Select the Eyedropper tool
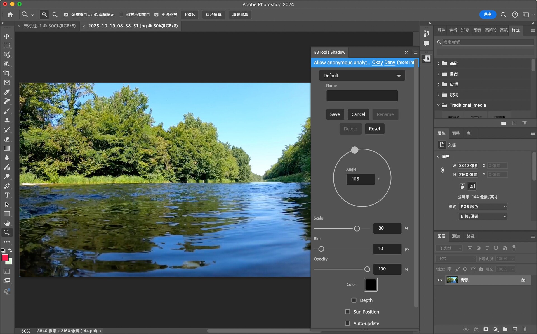Screen dimensions: 537x334 (7, 92)
